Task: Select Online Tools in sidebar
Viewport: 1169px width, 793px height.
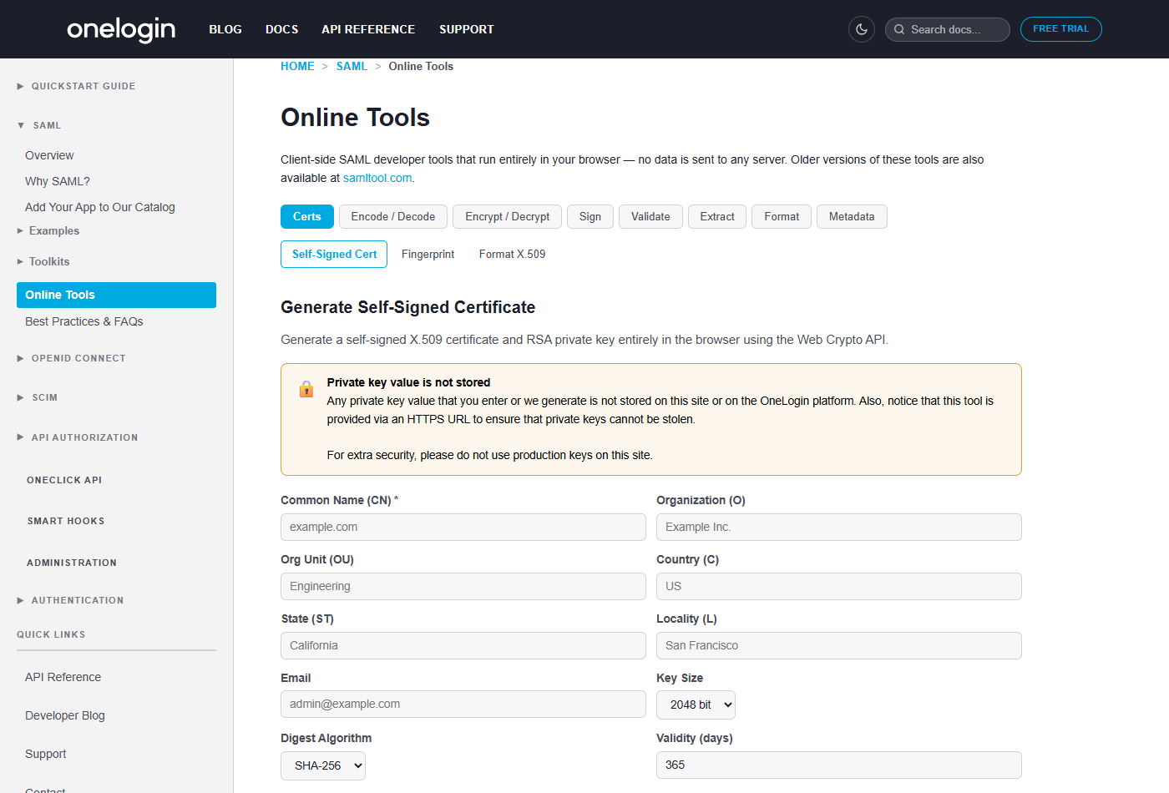Action: 116,295
